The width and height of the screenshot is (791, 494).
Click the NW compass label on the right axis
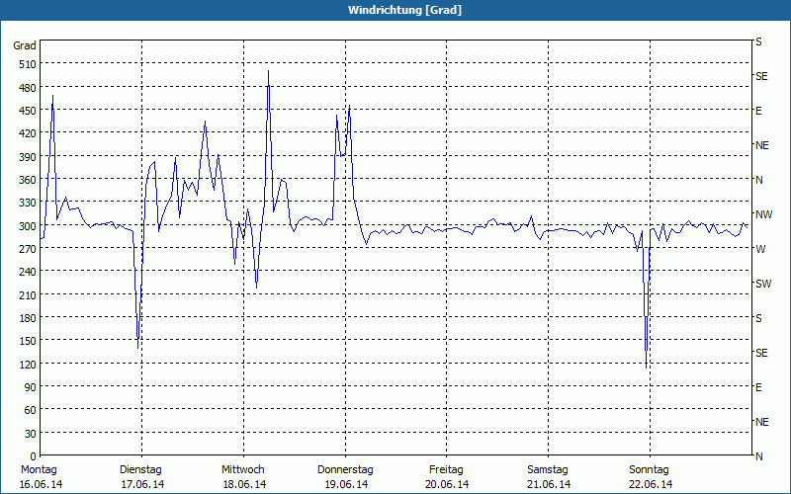coord(762,214)
